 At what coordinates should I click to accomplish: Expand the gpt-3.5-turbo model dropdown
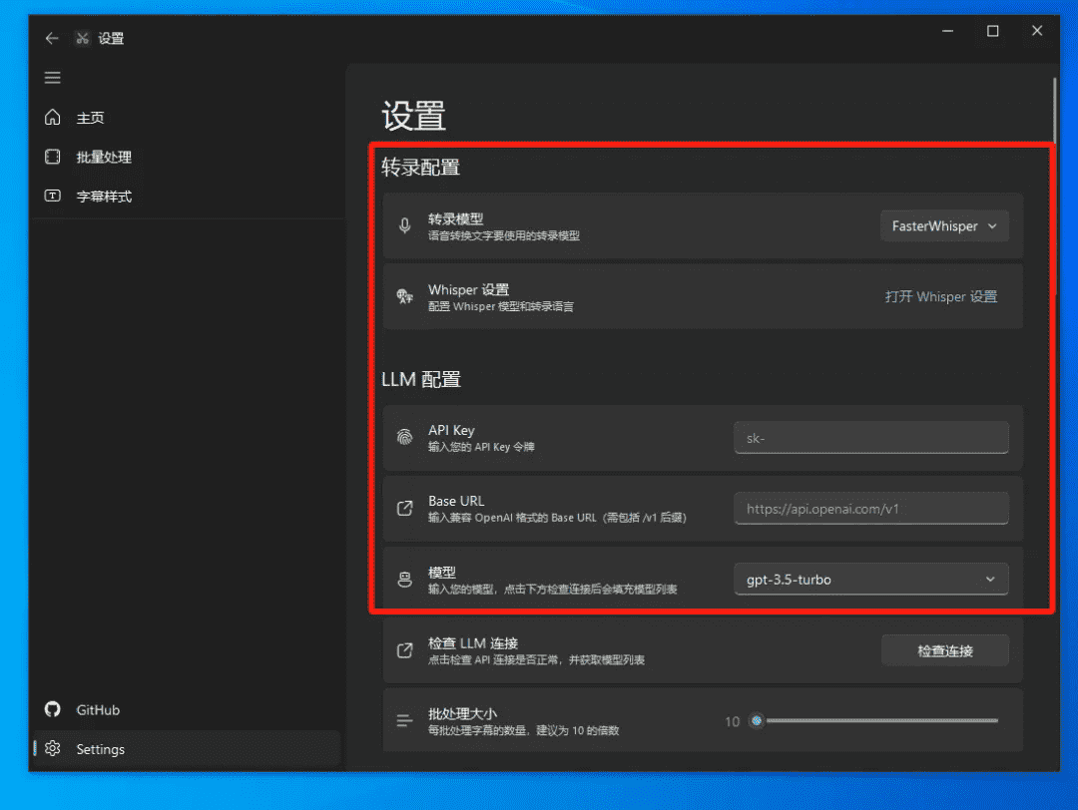[x=870, y=580]
